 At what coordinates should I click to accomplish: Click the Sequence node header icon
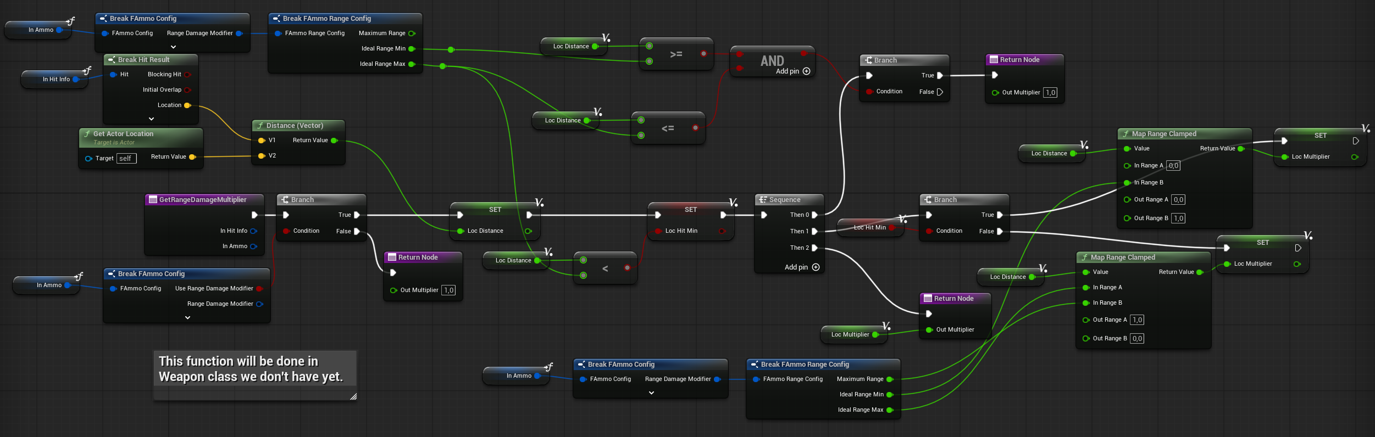coord(763,200)
